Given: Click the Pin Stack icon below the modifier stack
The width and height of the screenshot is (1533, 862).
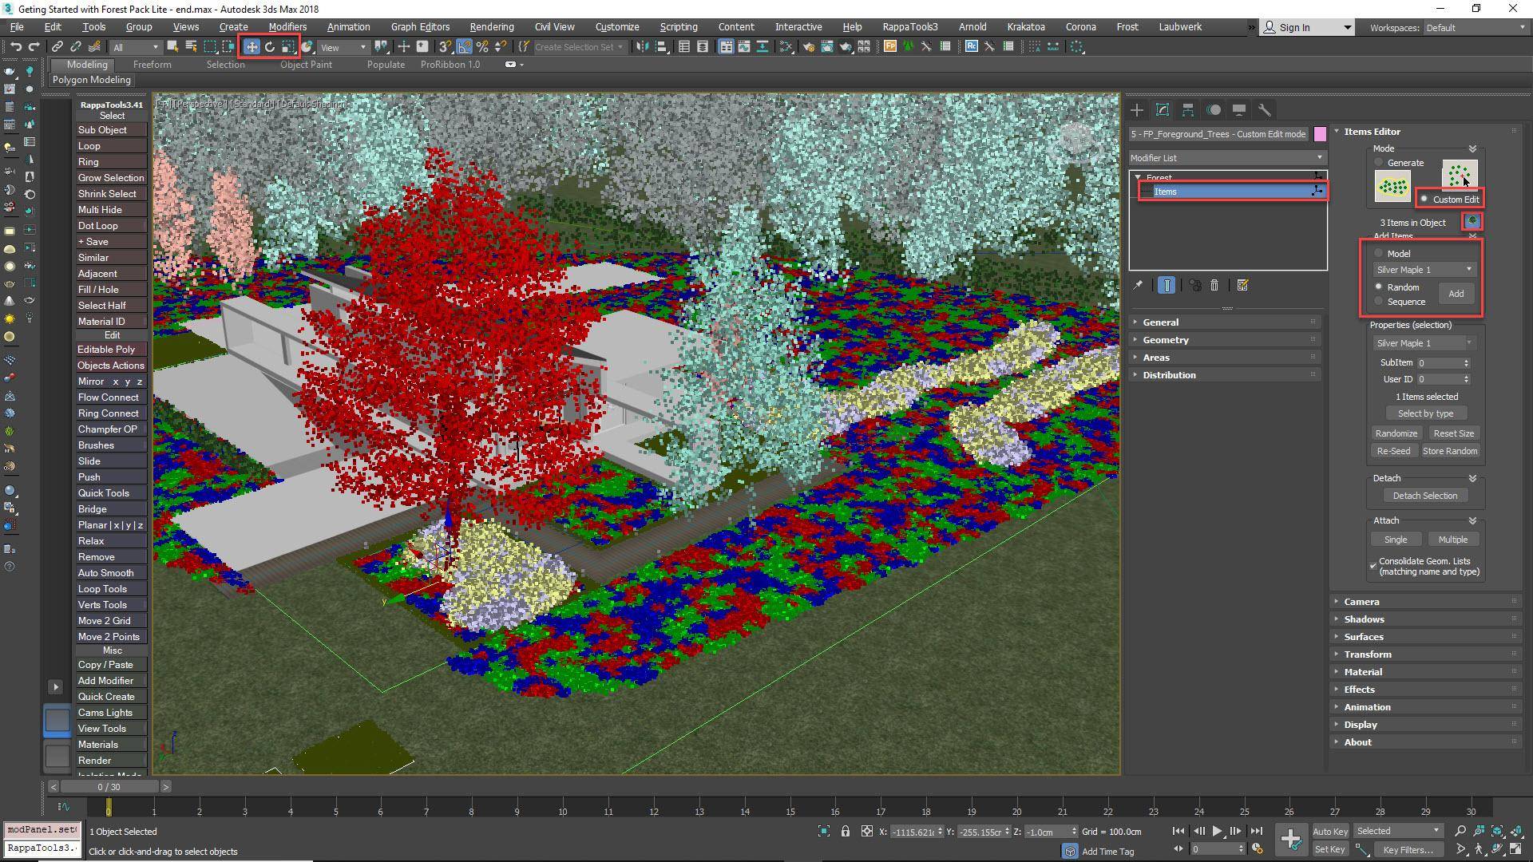Looking at the screenshot, I should 1139,284.
